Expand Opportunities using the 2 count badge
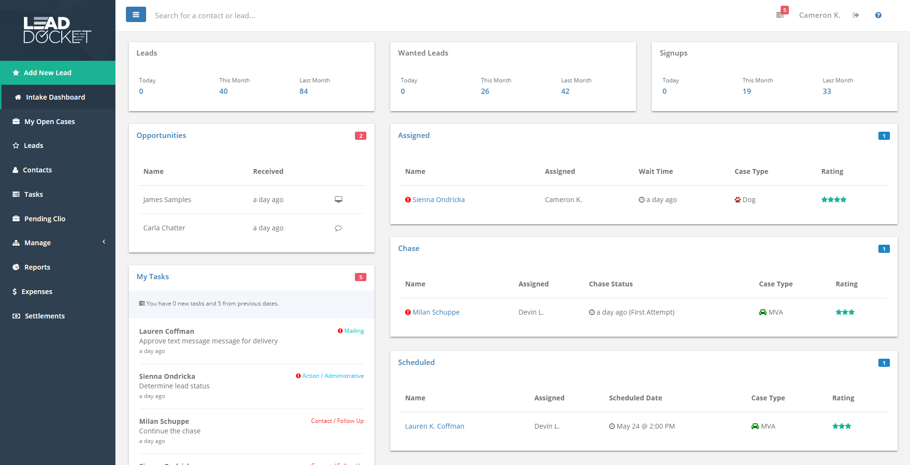The image size is (910, 465). coord(360,136)
